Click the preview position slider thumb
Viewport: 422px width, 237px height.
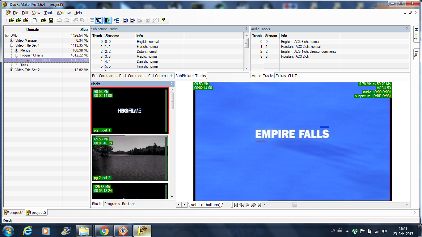coord(295,205)
